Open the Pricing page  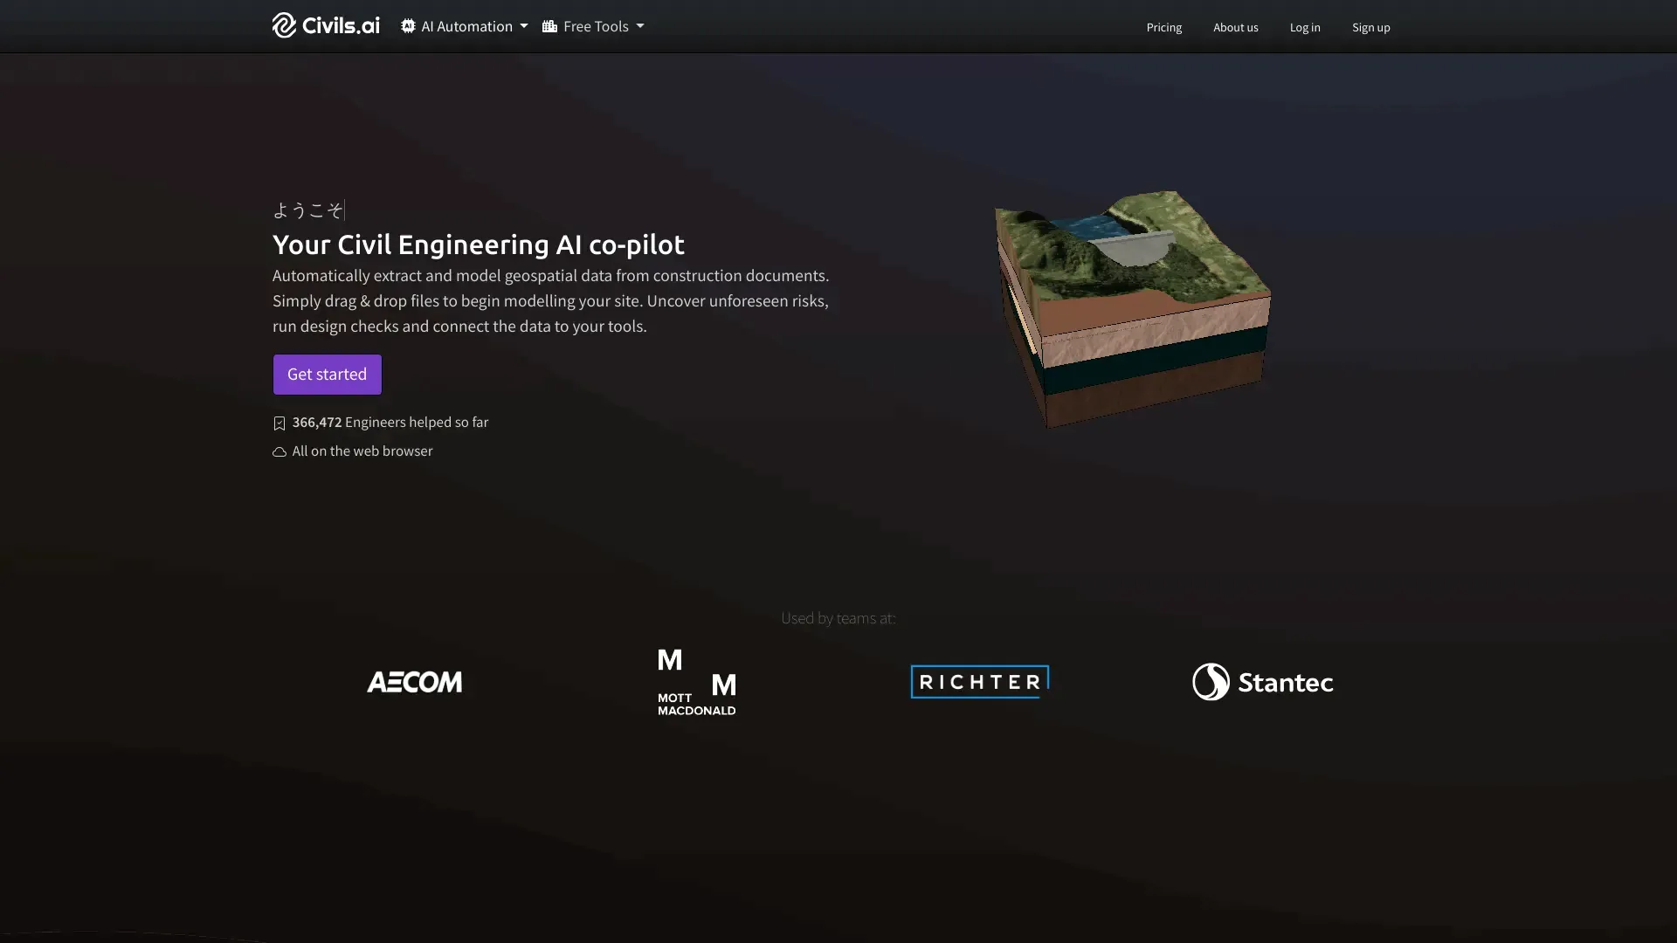click(1164, 27)
